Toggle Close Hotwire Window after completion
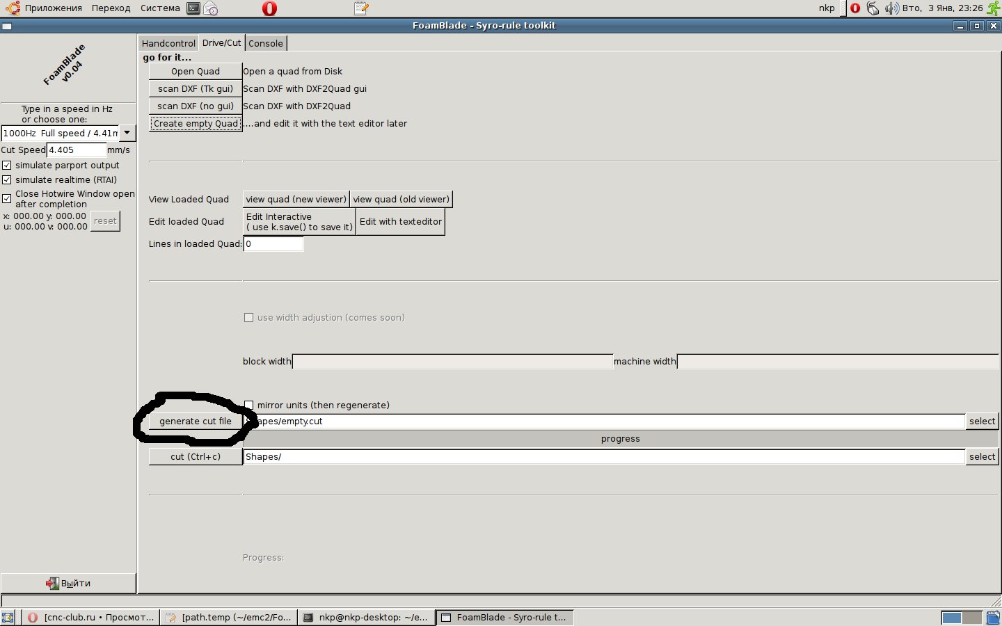Screen dimensions: 1002x626 [x=7, y=198]
